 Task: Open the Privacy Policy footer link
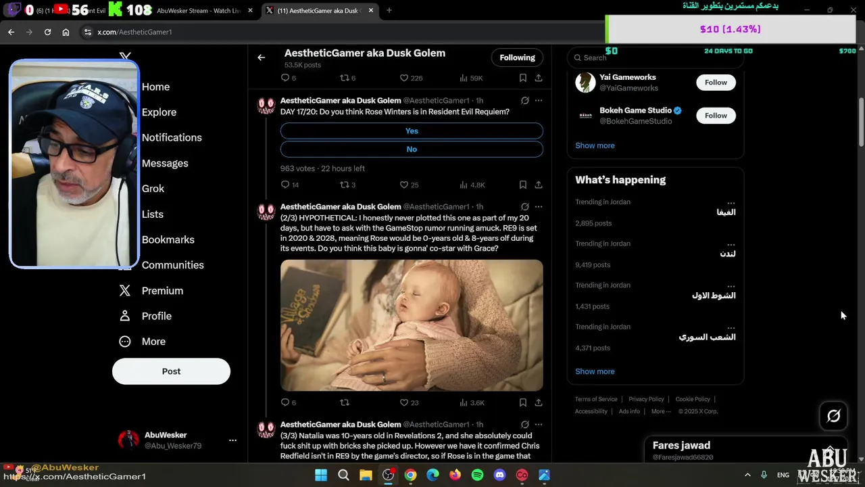coord(646,399)
